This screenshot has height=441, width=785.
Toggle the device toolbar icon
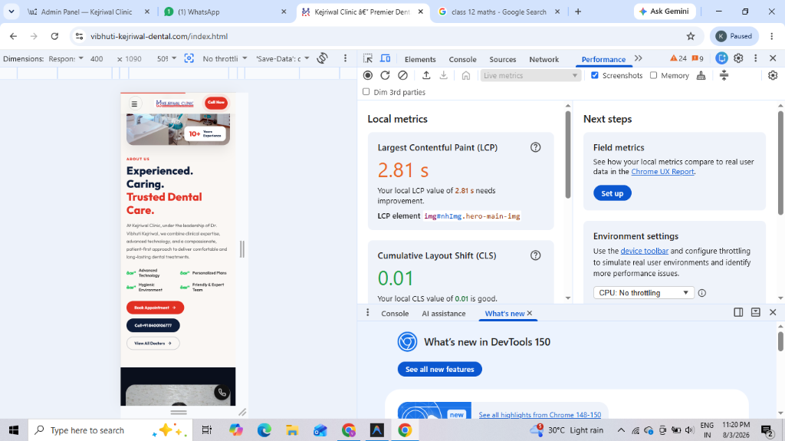click(x=385, y=58)
